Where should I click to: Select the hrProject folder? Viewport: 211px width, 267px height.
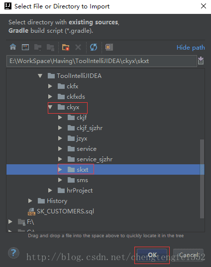[x=80, y=191]
